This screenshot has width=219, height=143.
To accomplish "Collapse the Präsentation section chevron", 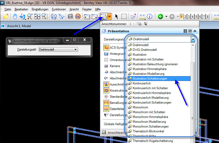I will [195, 31].
